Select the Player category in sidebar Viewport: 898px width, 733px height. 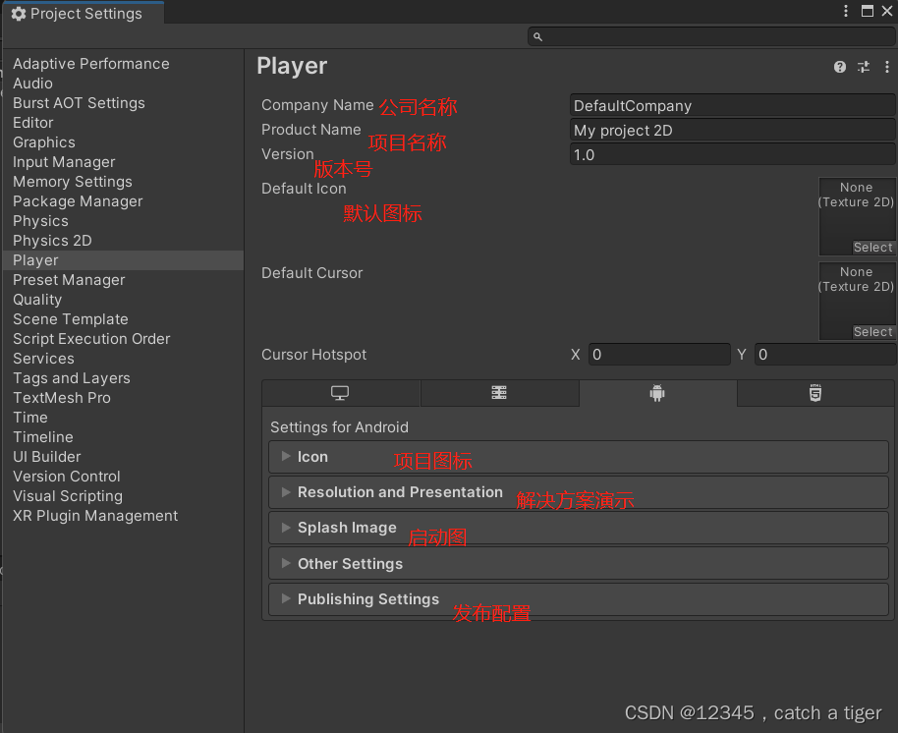123,260
